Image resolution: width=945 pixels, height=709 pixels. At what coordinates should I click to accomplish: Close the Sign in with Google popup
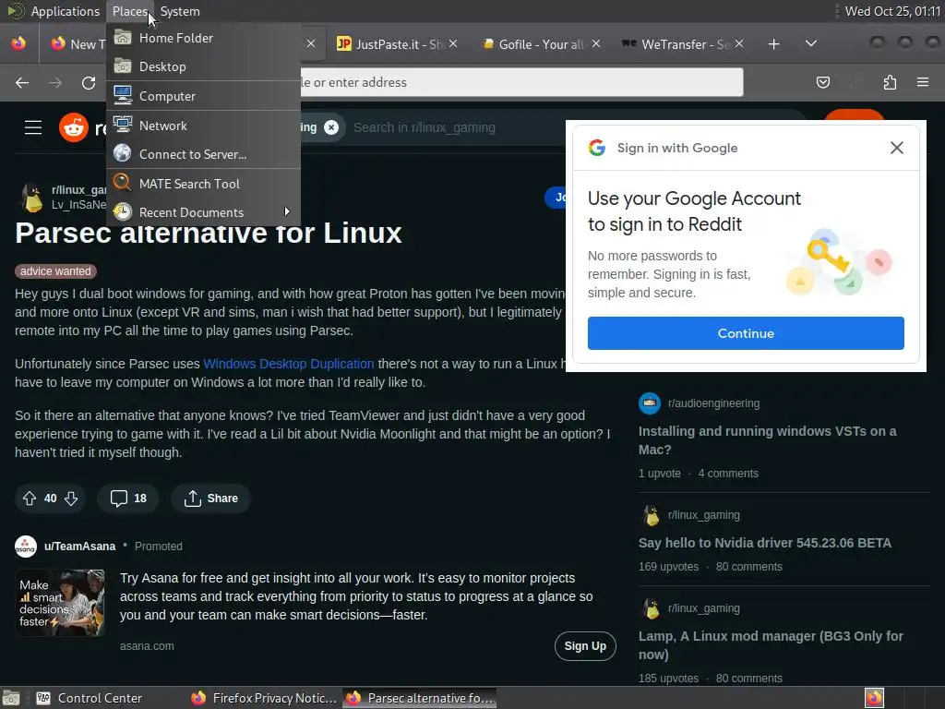[897, 148]
